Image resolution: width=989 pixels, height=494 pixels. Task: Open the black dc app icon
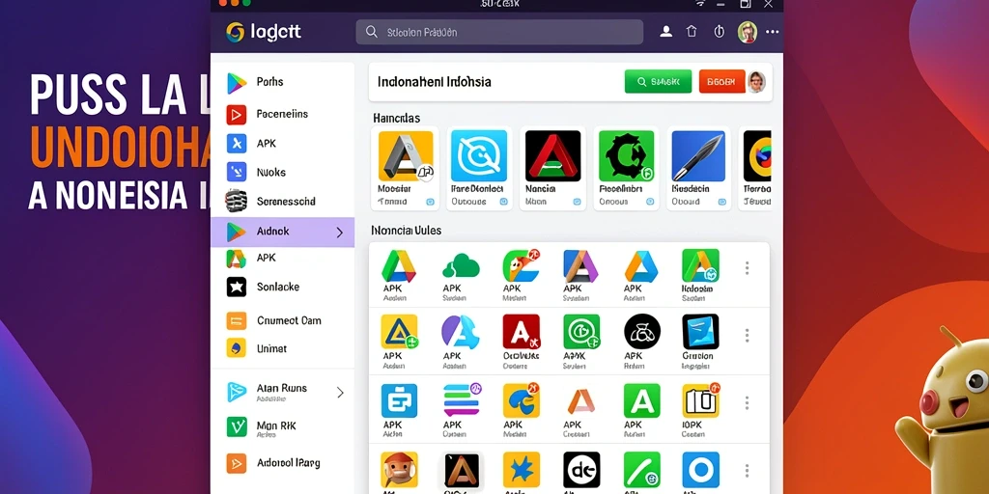pos(580,470)
